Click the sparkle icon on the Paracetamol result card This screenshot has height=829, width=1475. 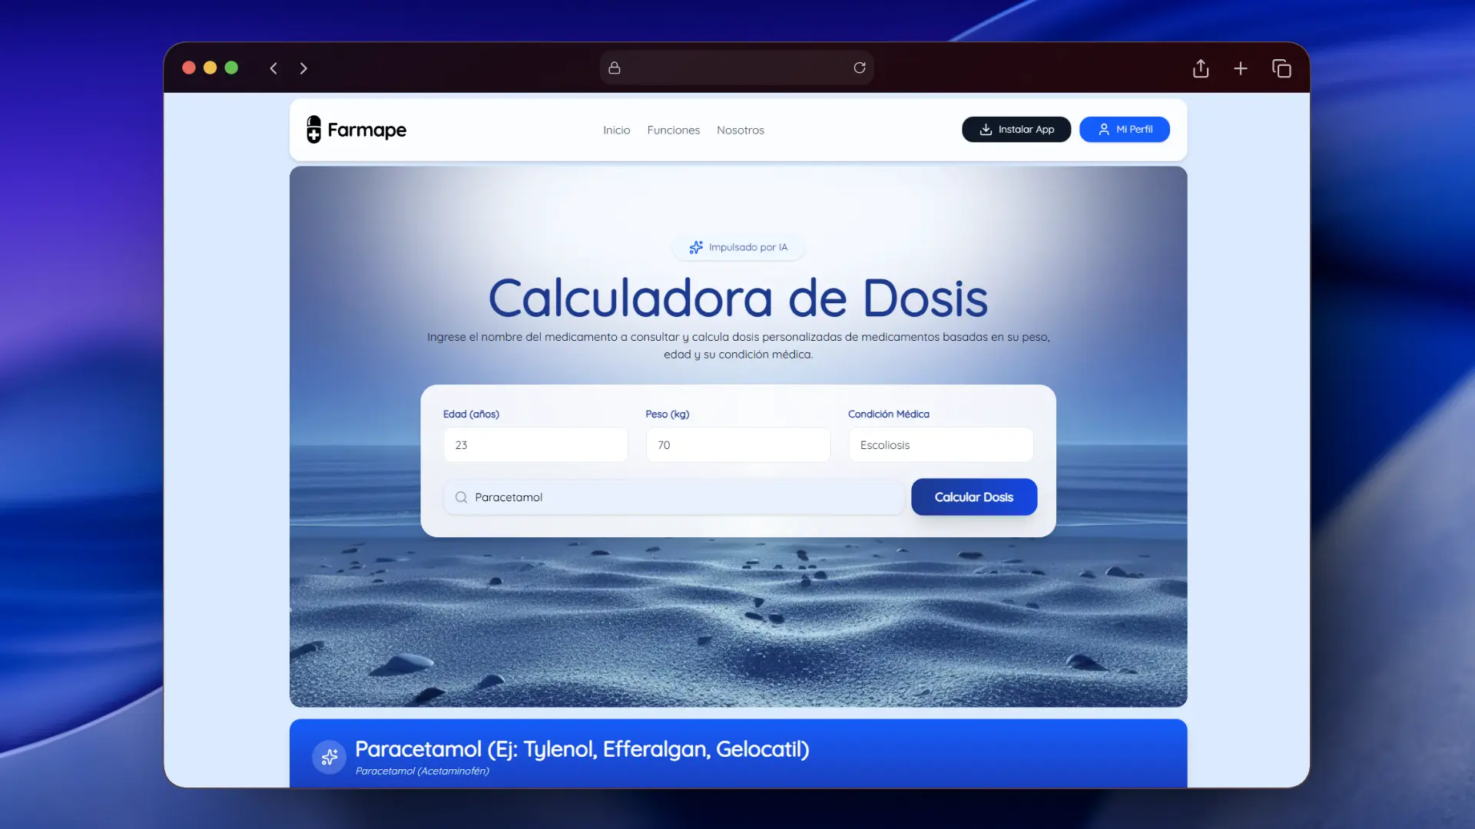coord(329,757)
